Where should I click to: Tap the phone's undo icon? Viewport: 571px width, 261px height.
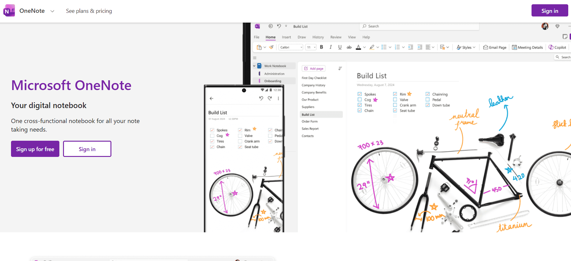[261, 98]
